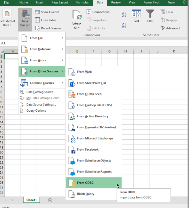This screenshot has height=208, width=189.
Task: Click the Get External Data icon
Action: (7, 14)
